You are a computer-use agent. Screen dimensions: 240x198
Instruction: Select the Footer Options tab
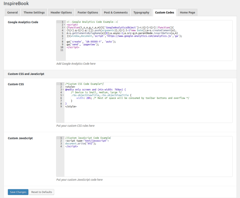88,13
